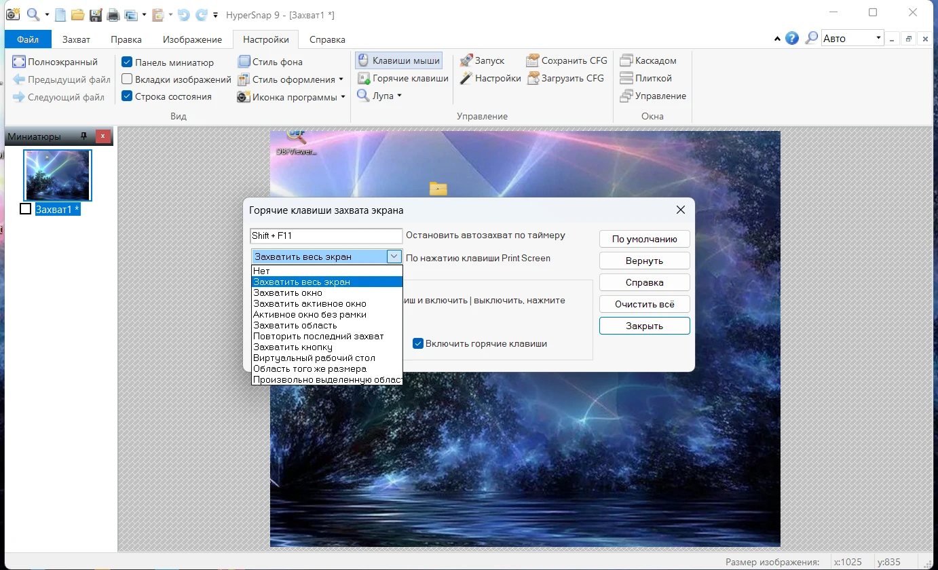
Task: Click the blue help question mark icon
Action: tap(792, 38)
